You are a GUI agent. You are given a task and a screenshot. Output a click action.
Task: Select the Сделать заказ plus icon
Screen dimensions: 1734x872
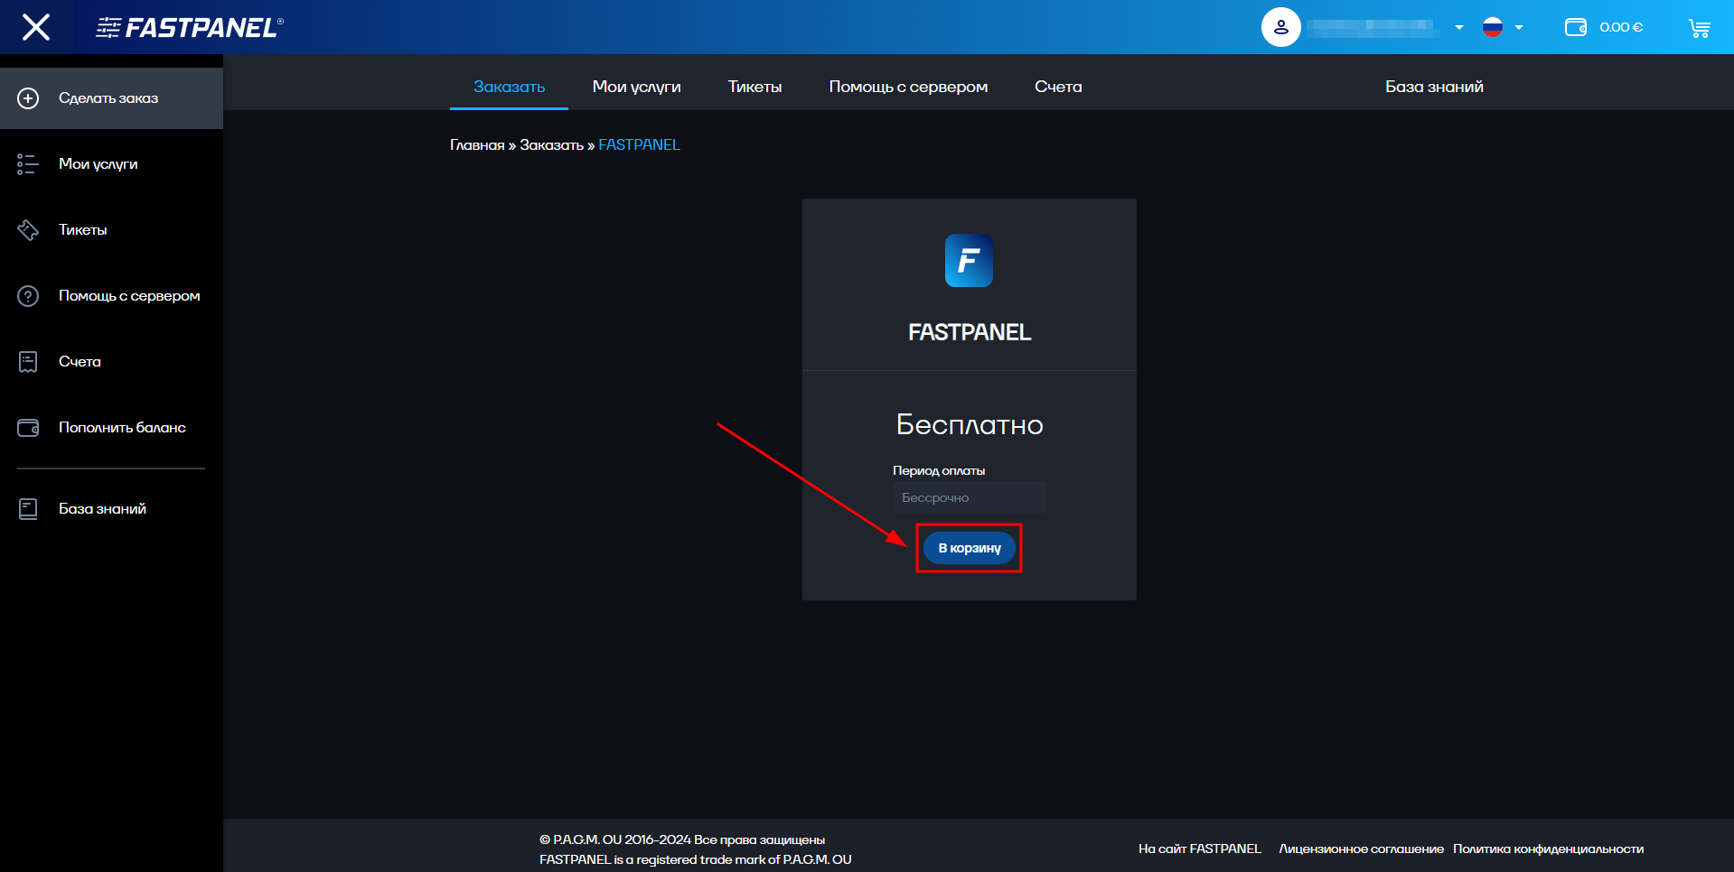click(x=28, y=97)
